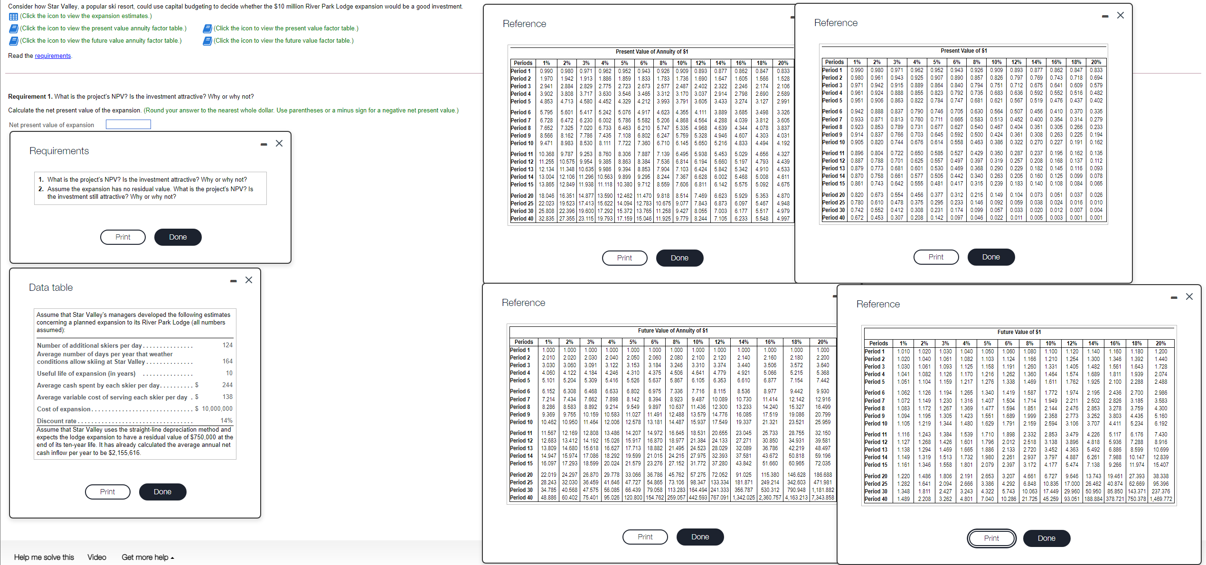Screen dimensions: 1206x565
Task: Open the future value factor table icon
Action: [207, 41]
